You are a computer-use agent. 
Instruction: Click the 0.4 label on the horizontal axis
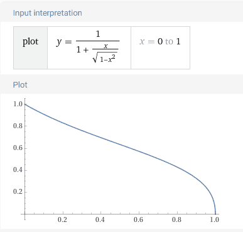click(x=100, y=219)
